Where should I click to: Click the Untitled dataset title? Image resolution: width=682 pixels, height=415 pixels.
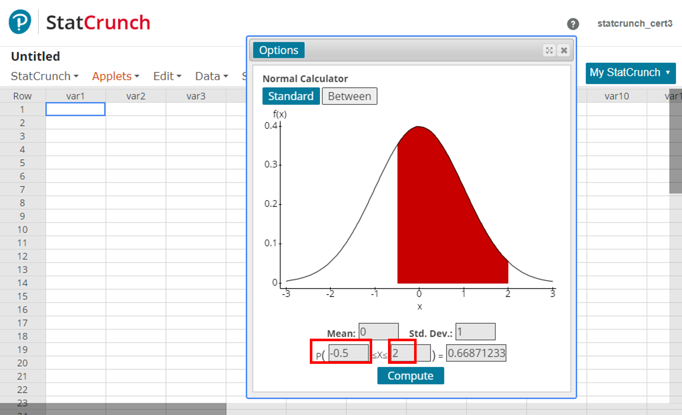(35, 56)
